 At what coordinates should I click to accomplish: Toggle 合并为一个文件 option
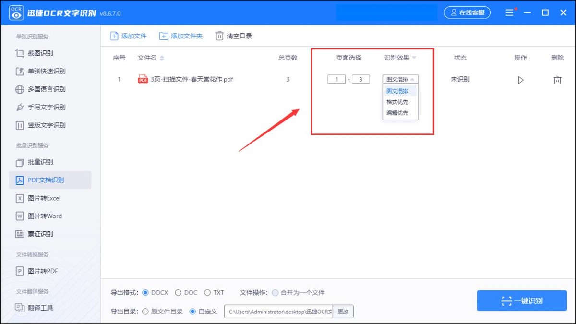[x=275, y=292]
